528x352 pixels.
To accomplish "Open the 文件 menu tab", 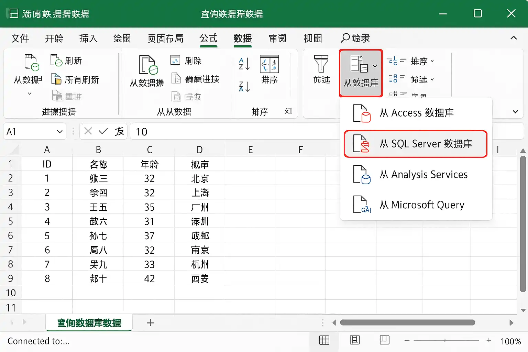I will tap(20, 38).
